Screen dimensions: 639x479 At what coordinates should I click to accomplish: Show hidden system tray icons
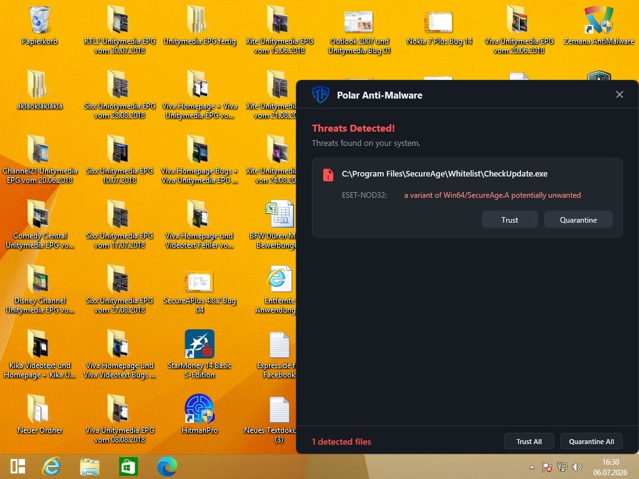[x=532, y=467]
